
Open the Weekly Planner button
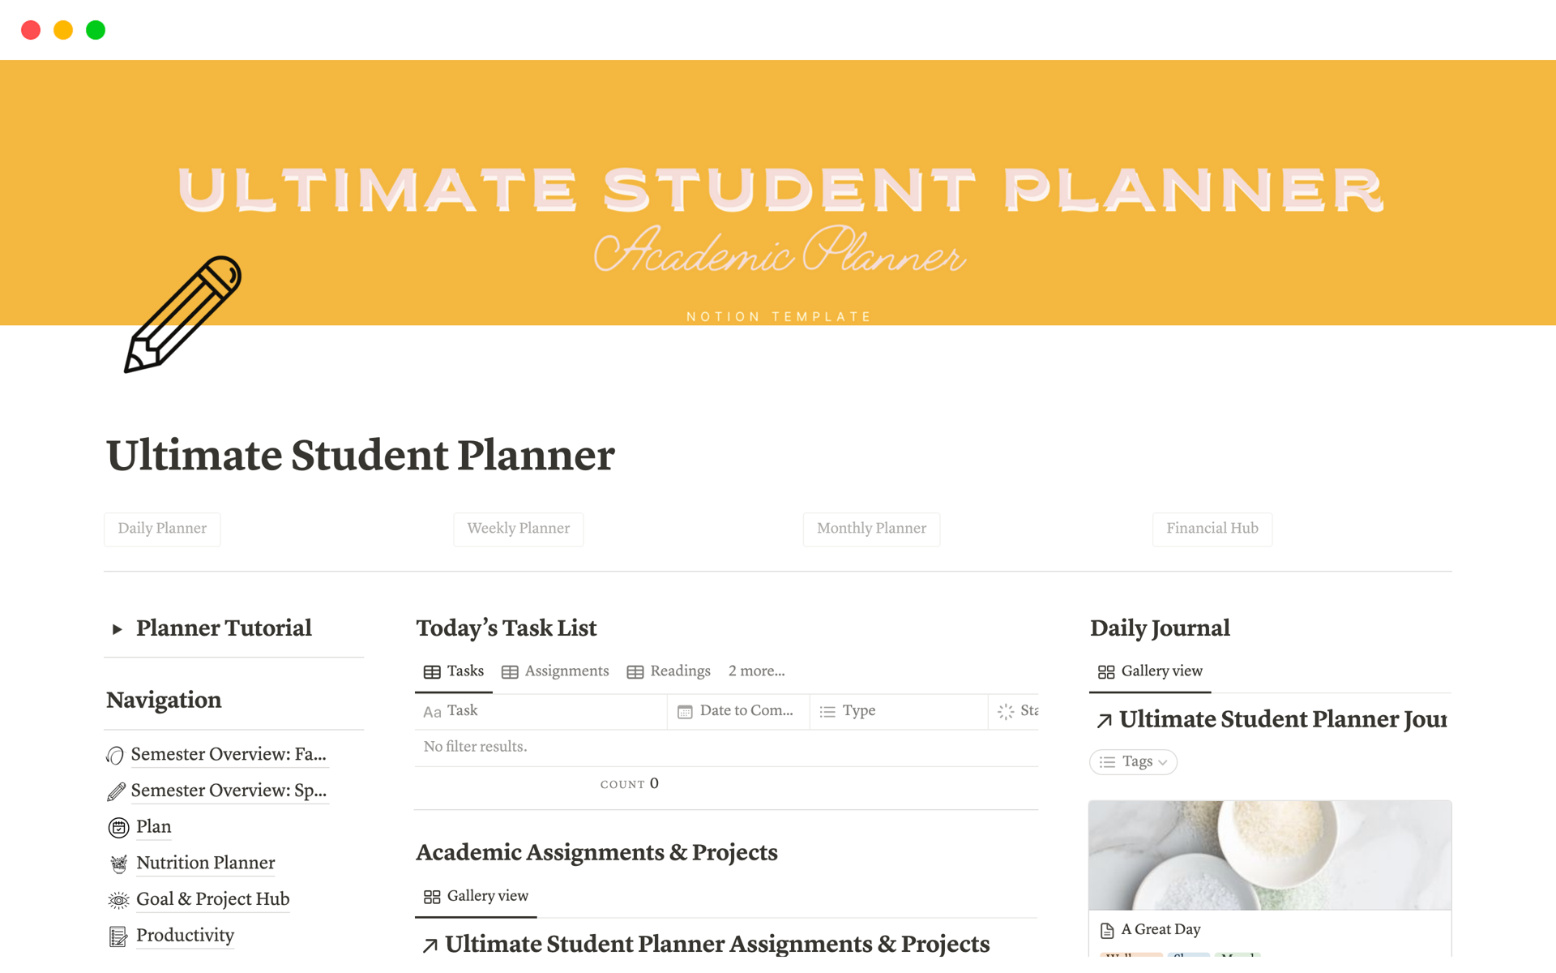(x=518, y=529)
